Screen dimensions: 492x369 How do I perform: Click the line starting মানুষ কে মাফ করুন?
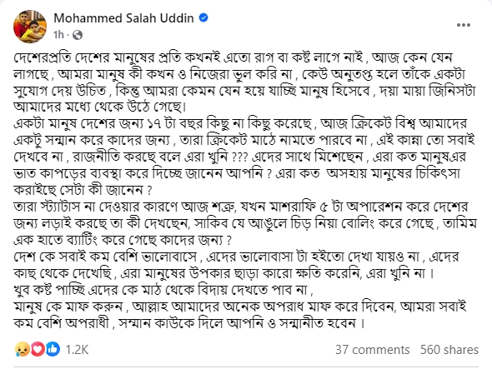click(x=240, y=307)
